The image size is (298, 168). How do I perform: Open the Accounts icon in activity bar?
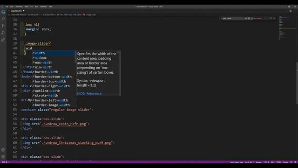(3, 150)
